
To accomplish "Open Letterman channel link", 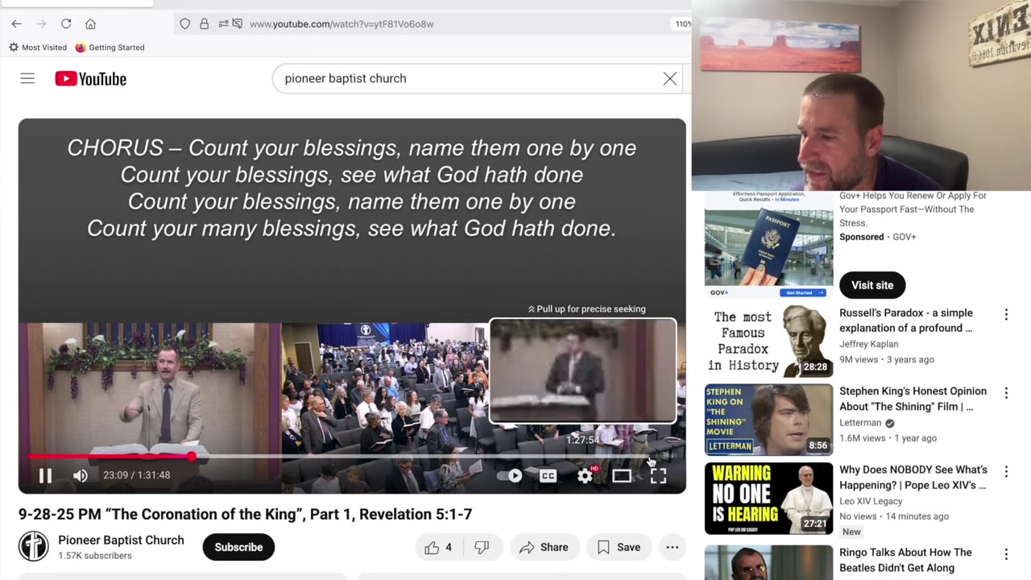I will (860, 423).
